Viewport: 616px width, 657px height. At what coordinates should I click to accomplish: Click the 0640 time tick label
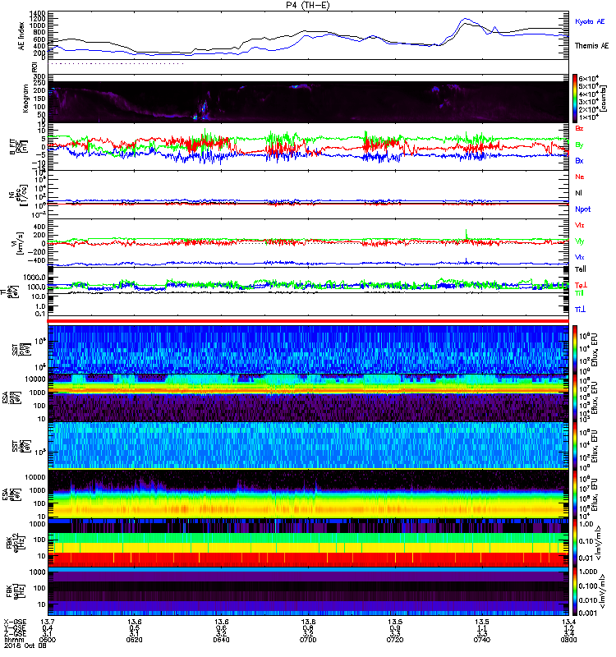(221, 640)
